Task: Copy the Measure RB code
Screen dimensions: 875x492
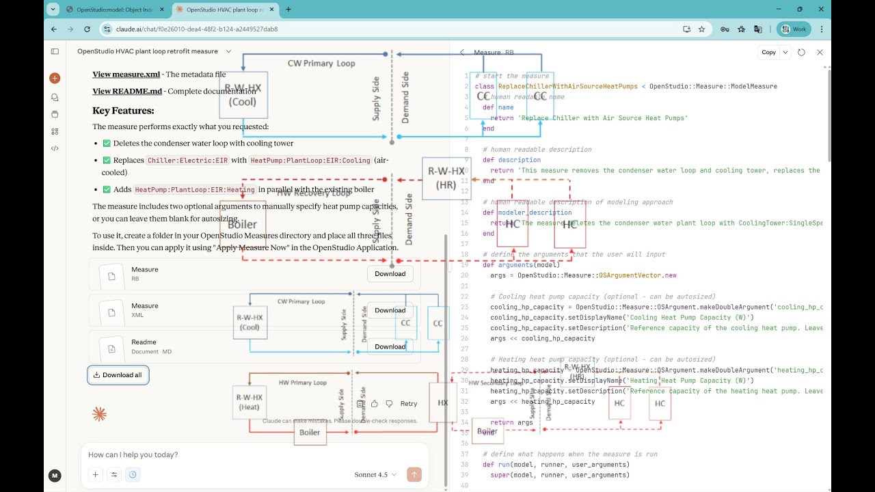Action: point(769,52)
